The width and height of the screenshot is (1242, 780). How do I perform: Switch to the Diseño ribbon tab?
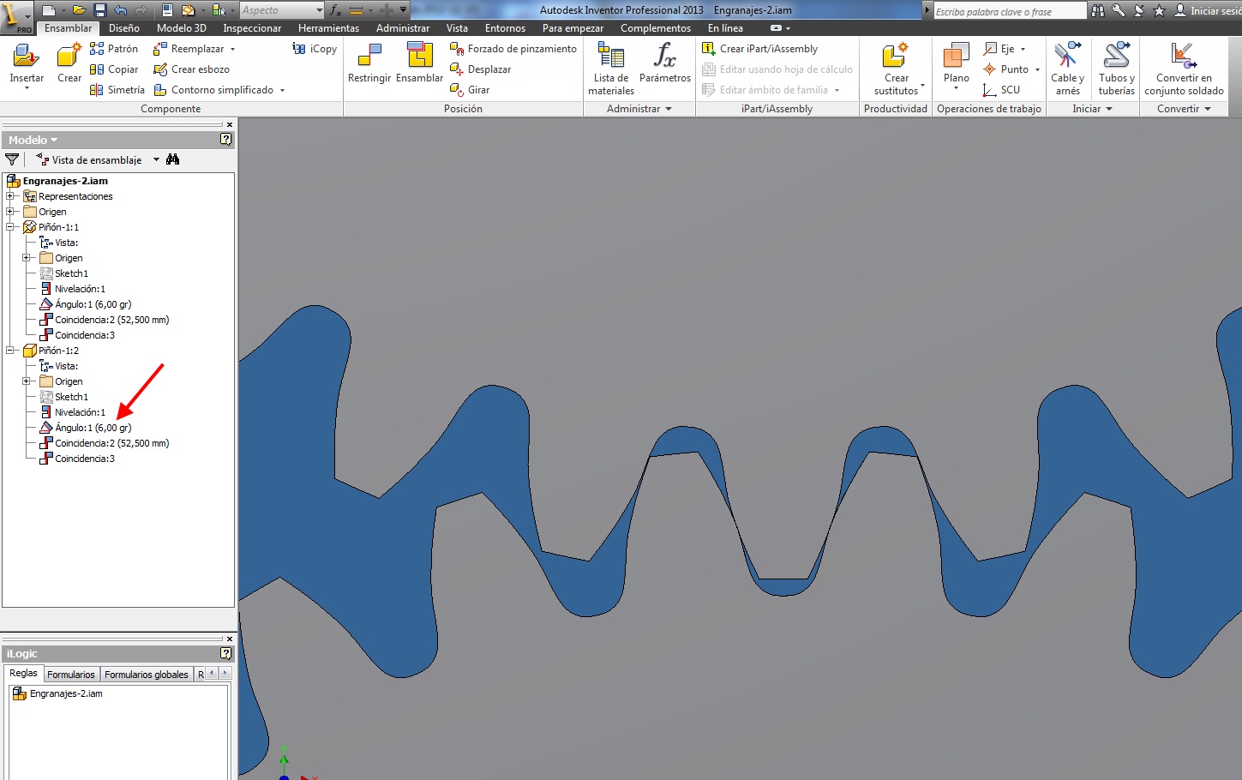[124, 28]
